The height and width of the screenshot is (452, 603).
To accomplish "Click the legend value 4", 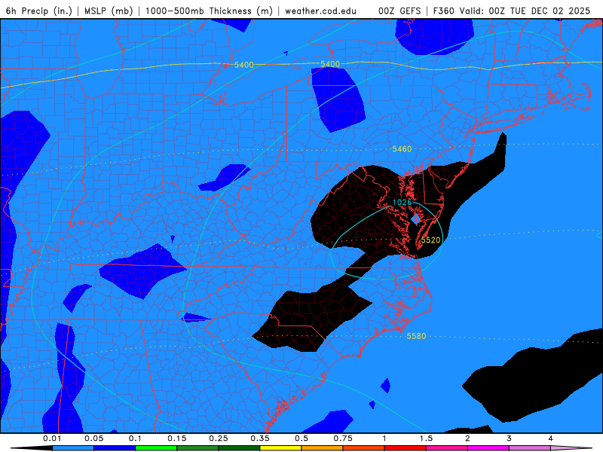I will click(x=551, y=438).
